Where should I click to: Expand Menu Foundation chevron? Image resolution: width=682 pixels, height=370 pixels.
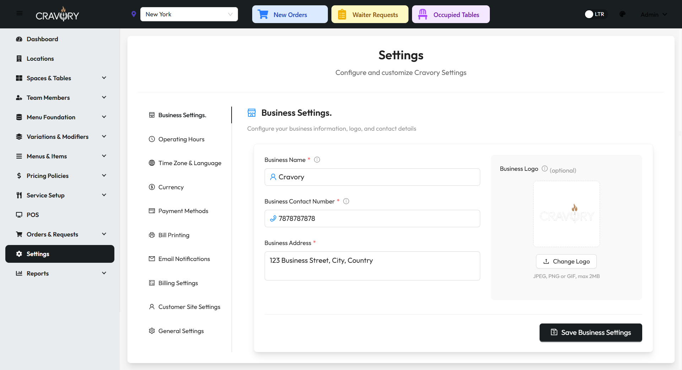[x=104, y=117]
